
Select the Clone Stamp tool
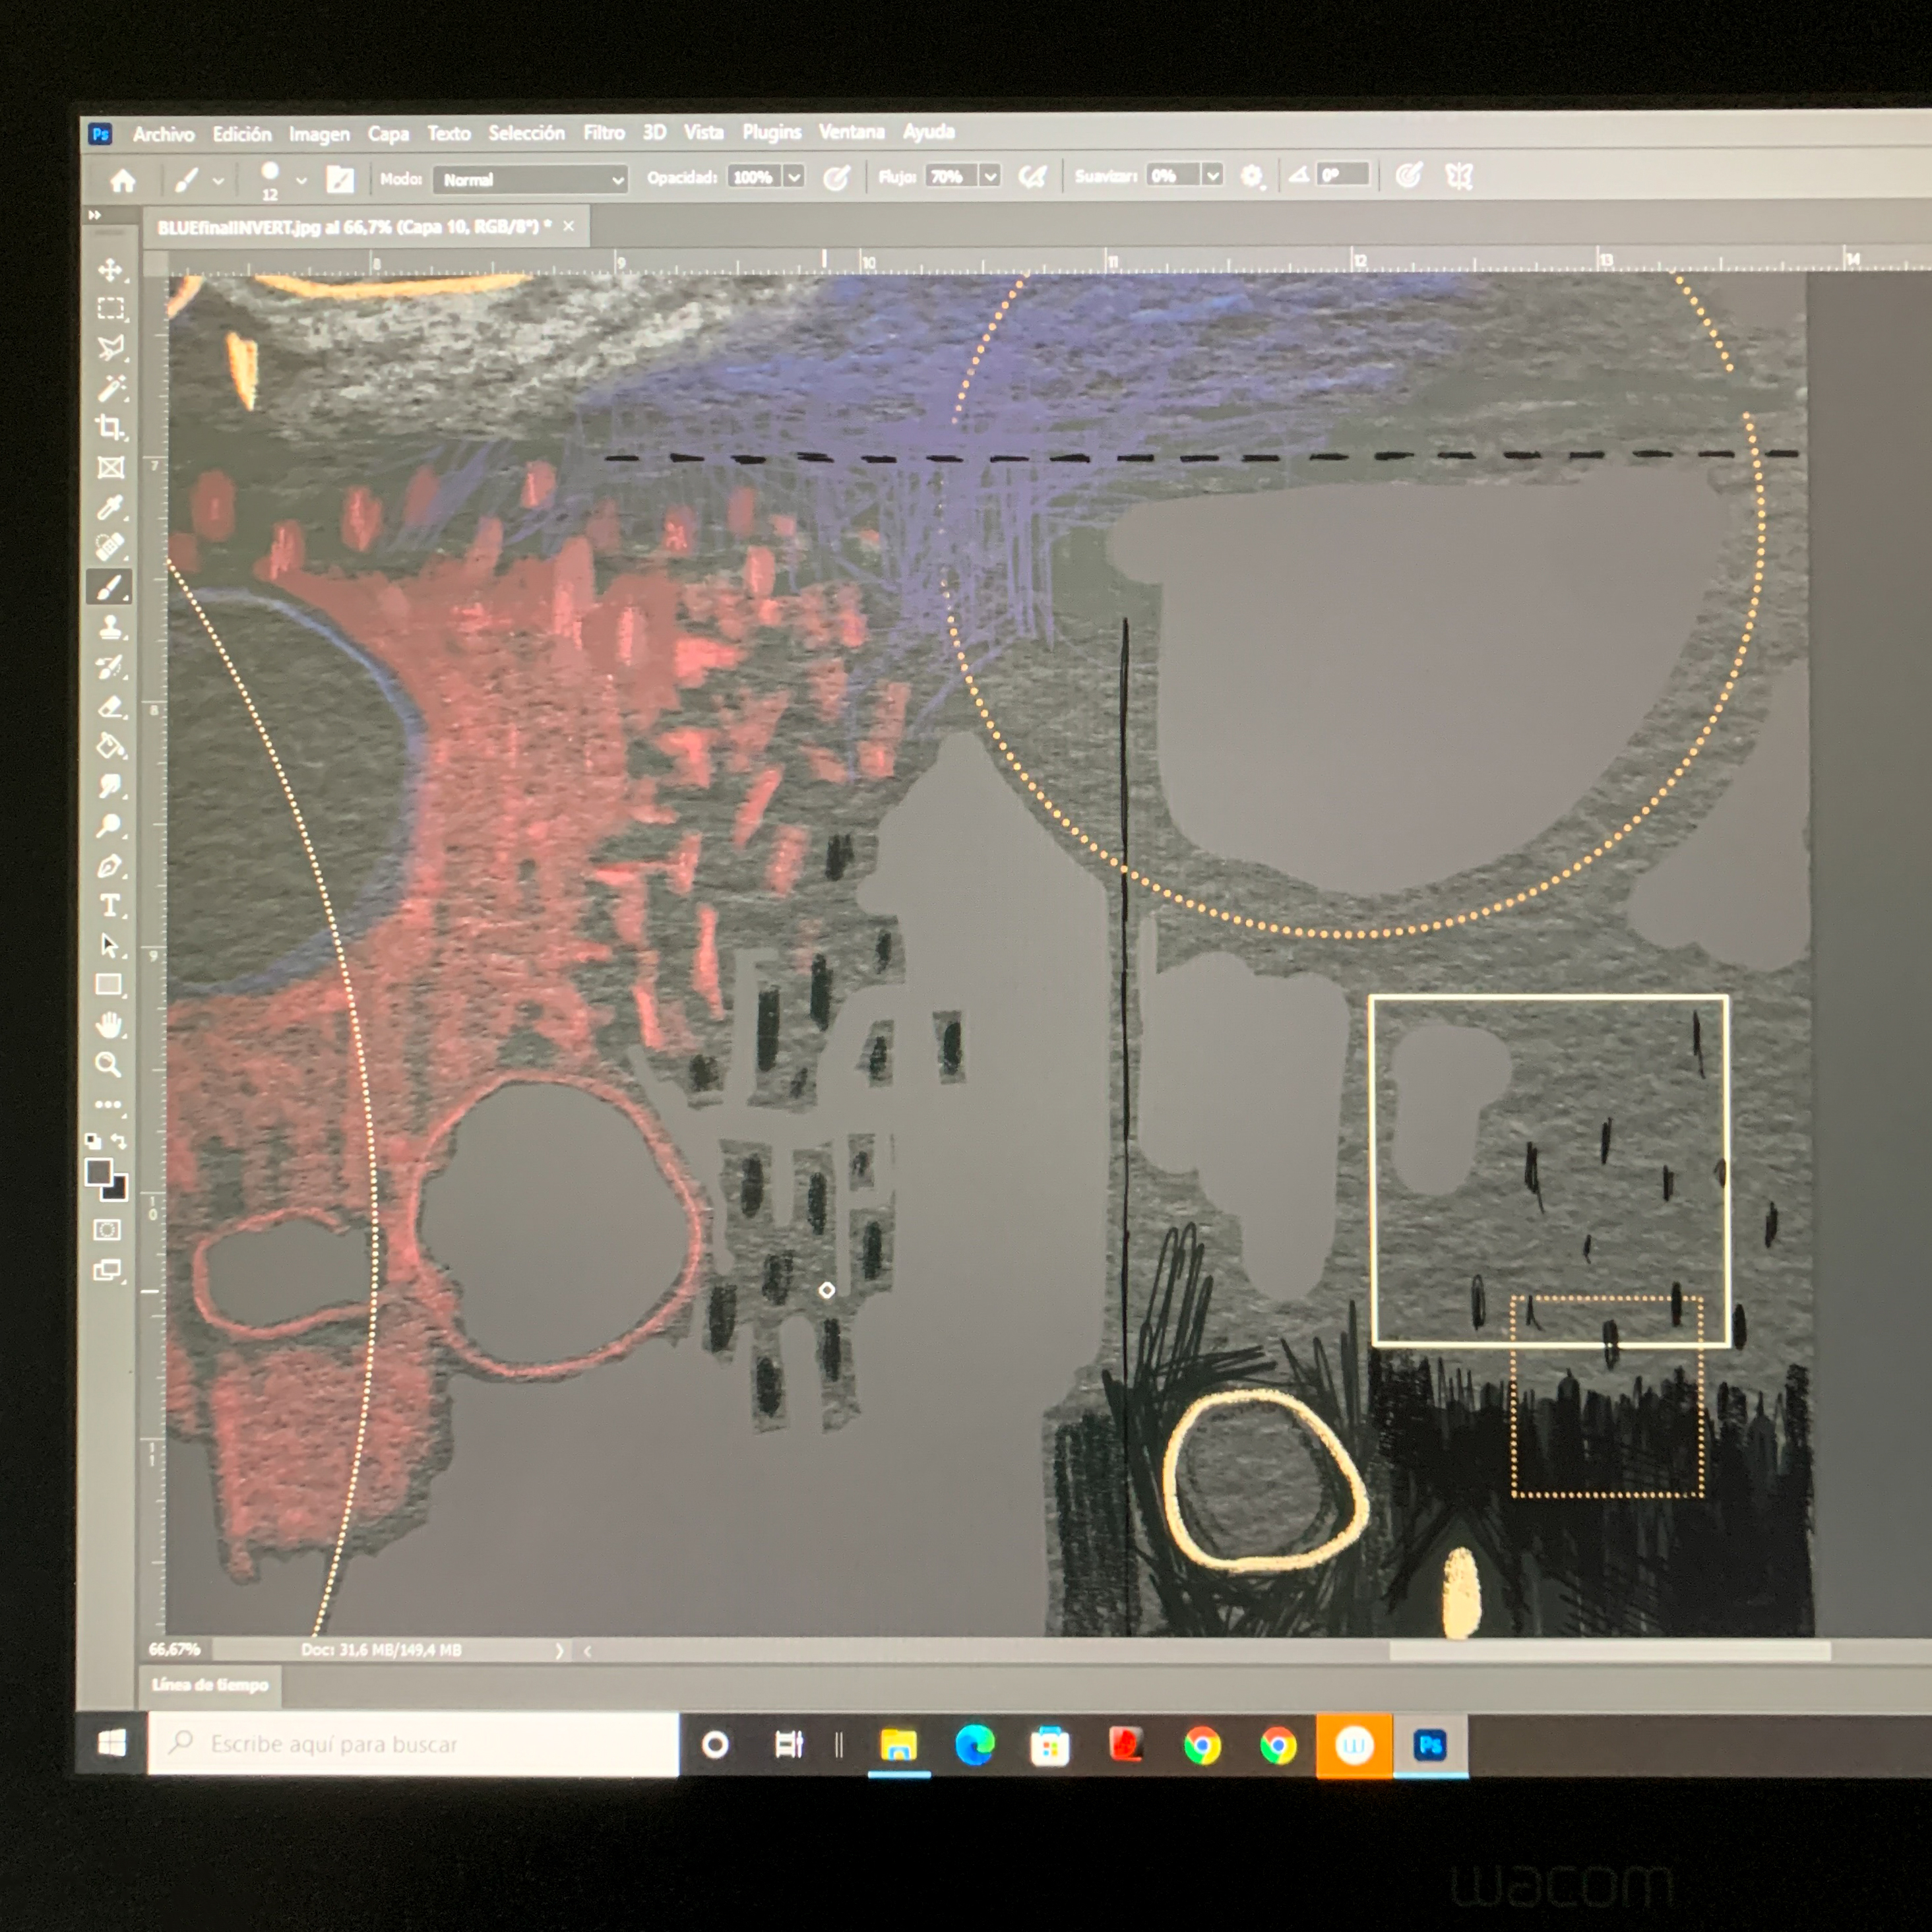[x=110, y=628]
